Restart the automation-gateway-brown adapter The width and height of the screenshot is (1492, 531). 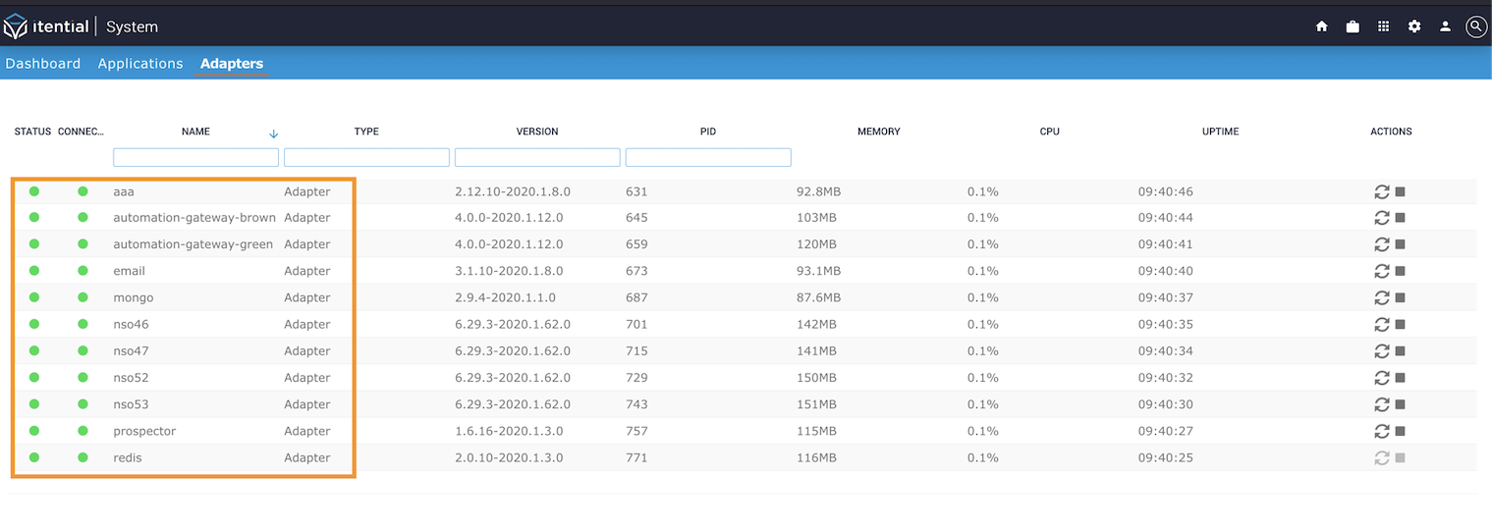[x=1382, y=218]
